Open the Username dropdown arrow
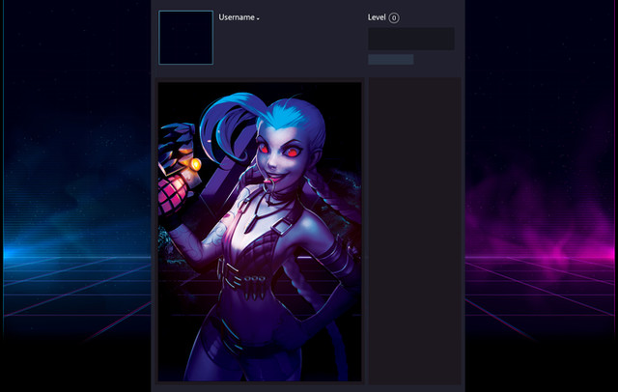The width and height of the screenshot is (618, 392). click(x=258, y=18)
